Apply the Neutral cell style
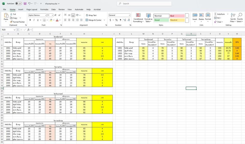Image resolution: width=245 pixels, height=144 pixels. [x=177, y=20]
